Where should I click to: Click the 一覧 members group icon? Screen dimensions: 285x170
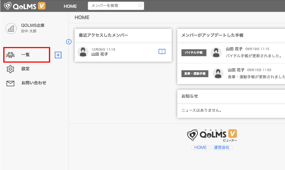pos(11,55)
